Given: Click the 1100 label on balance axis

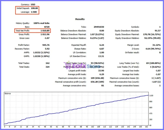Looking at the screenshot, I should [151, 95].
